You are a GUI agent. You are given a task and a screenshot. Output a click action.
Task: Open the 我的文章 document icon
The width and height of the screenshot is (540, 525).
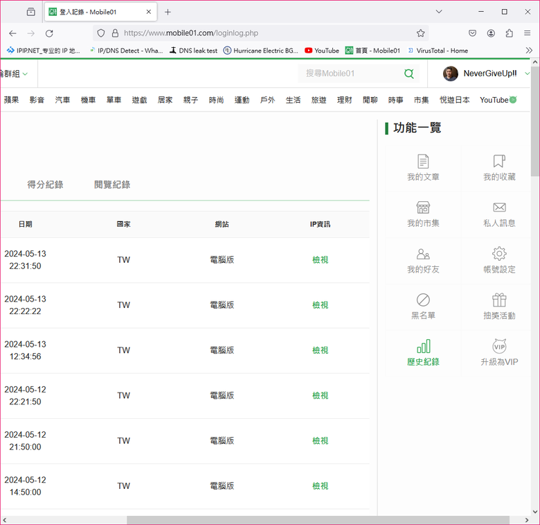coord(423,162)
